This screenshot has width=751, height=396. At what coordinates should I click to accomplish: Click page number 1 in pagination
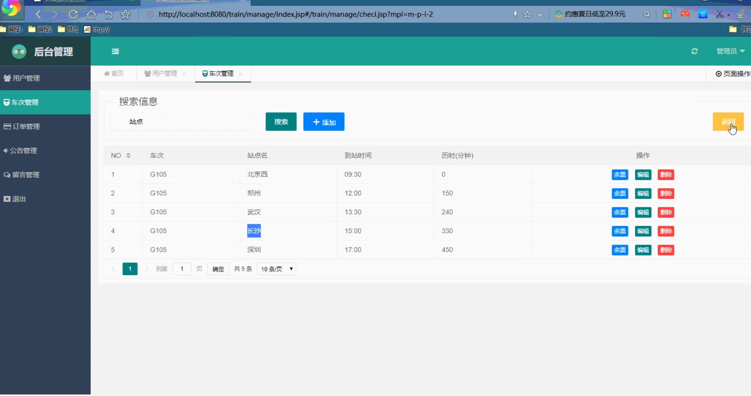130,269
